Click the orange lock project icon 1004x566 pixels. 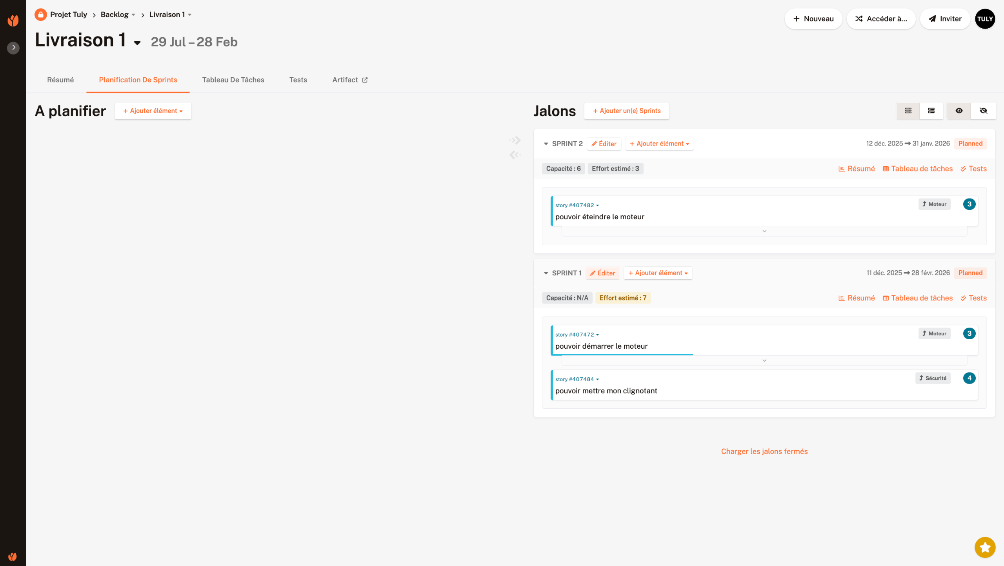pyautogui.click(x=40, y=15)
